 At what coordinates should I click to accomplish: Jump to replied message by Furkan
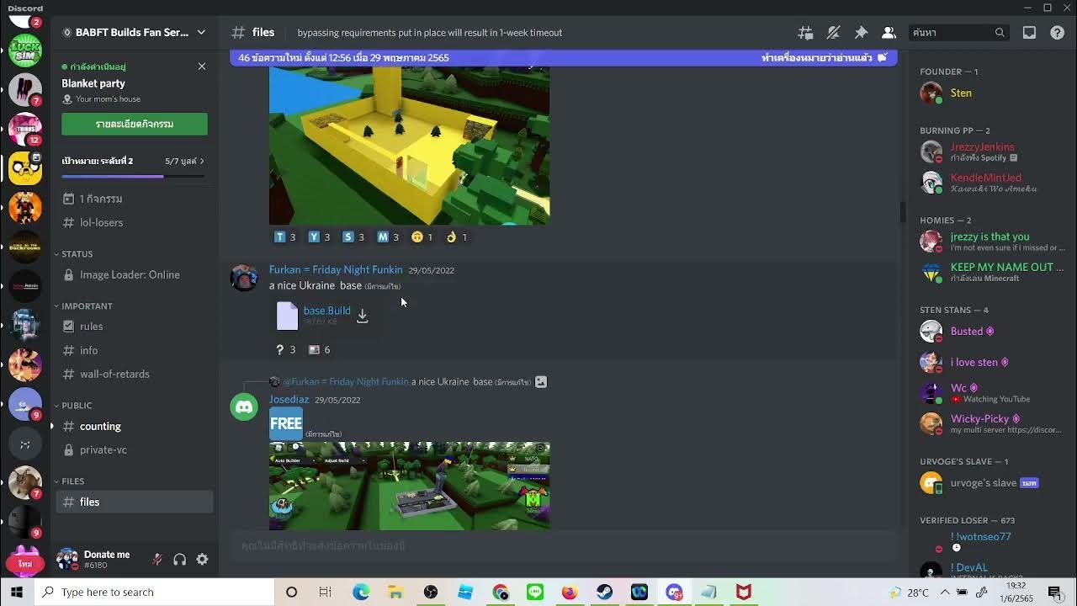click(x=408, y=381)
